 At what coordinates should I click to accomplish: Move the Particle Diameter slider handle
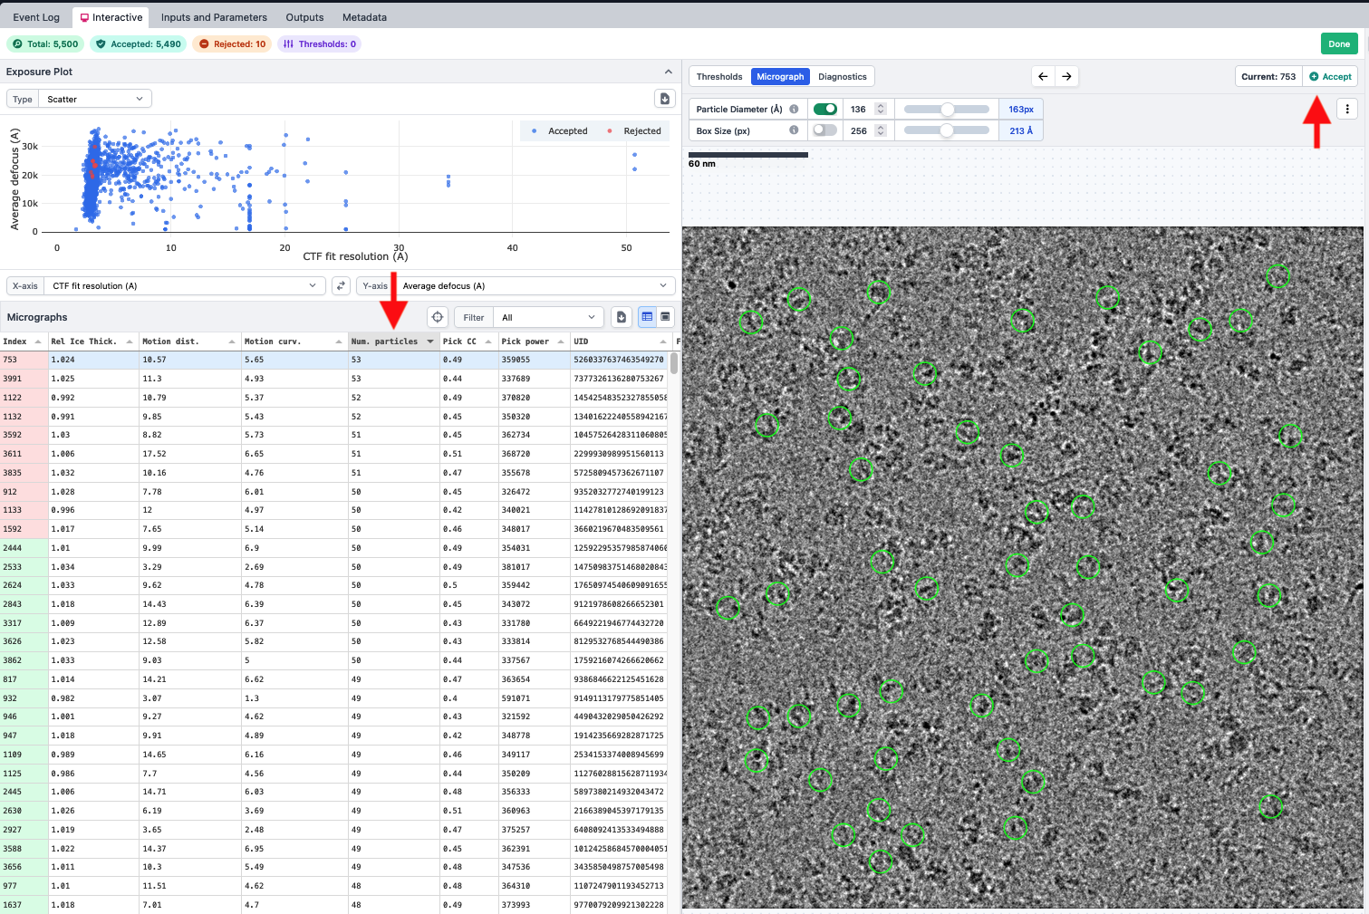click(x=947, y=109)
